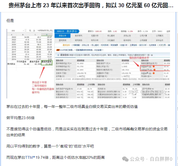Click the 2014 year cell in spreadsheet
The image size is (178, 166).
click(14, 59)
